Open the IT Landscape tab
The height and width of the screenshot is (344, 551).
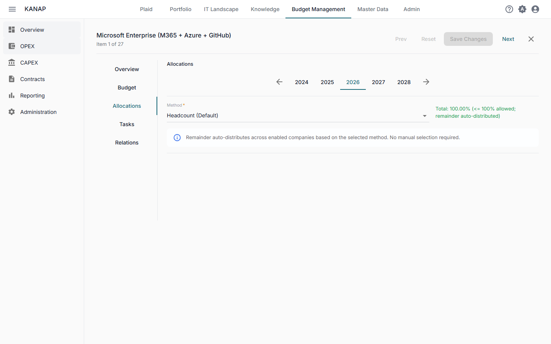pyautogui.click(x=221, y=9)
